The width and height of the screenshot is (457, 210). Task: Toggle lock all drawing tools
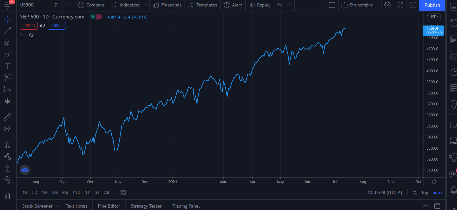click(8, 168)
